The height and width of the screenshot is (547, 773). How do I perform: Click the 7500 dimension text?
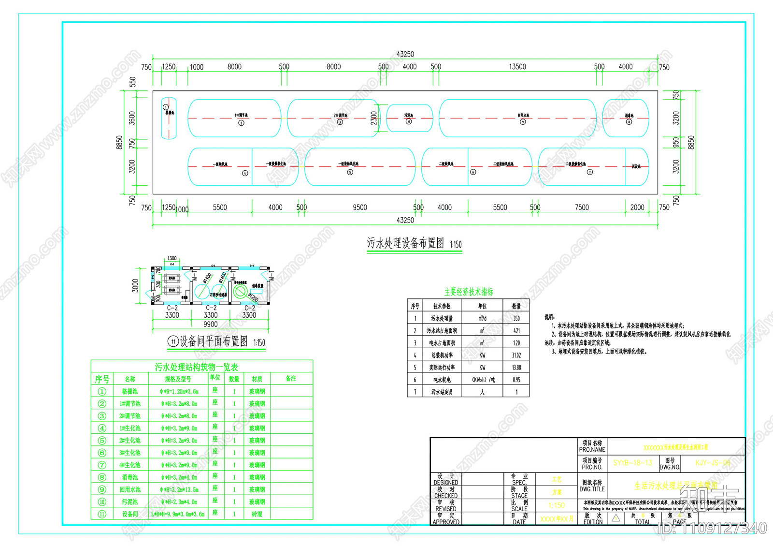[x=582, y=207]
